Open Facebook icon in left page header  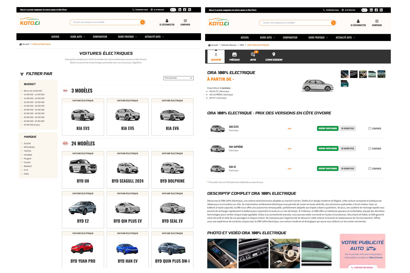185,10
